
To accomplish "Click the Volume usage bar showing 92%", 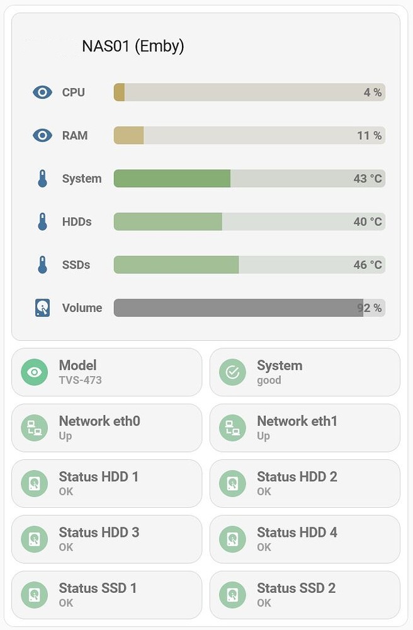I will click(x=248, y=307).
